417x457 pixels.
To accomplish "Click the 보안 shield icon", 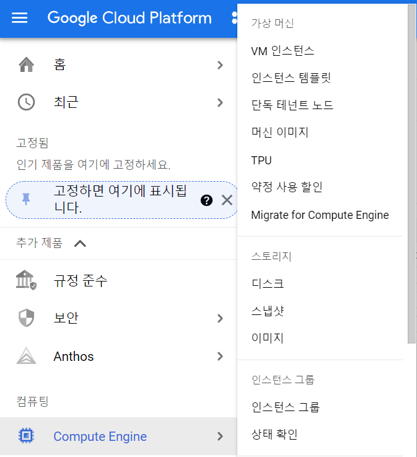I will [26, 317].
